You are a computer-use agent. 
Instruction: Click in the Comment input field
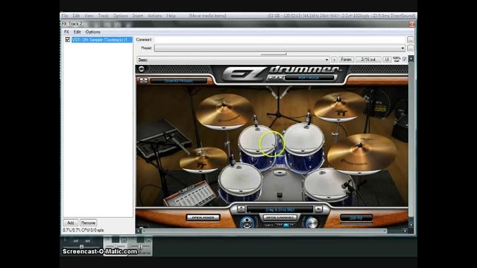click(x=280, y=39)
